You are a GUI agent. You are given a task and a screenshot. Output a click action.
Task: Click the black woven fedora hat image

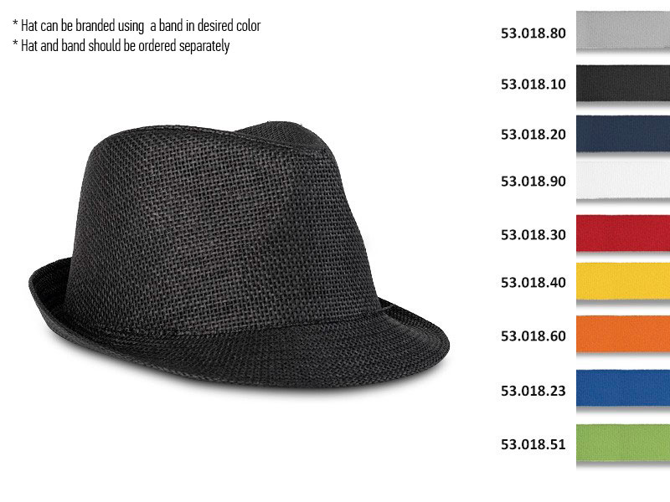click(240, 254)
